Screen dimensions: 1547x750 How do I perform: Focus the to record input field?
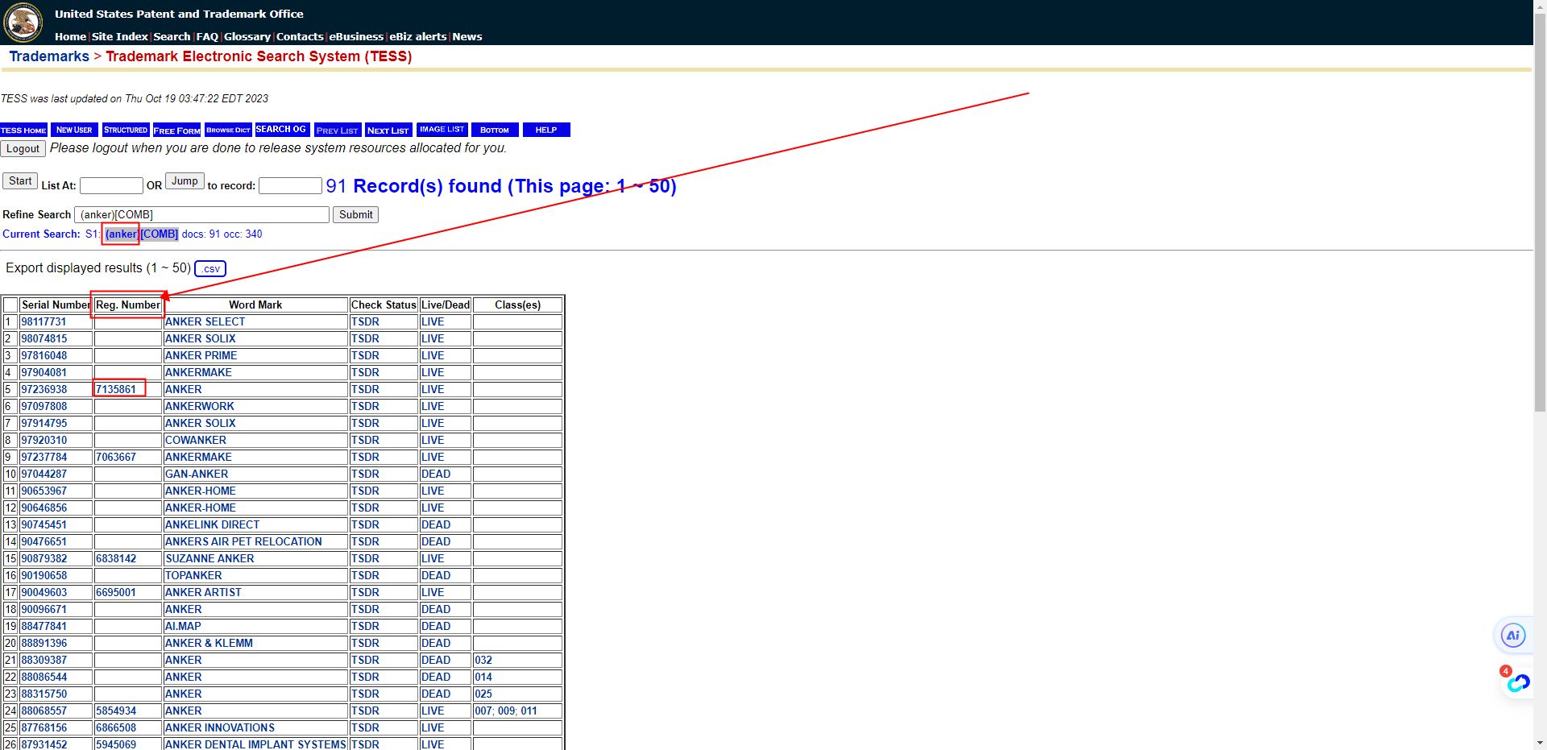tap(290, 186)
